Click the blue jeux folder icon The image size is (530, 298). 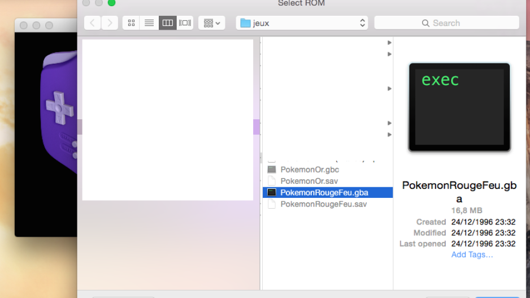pos(245,23)
